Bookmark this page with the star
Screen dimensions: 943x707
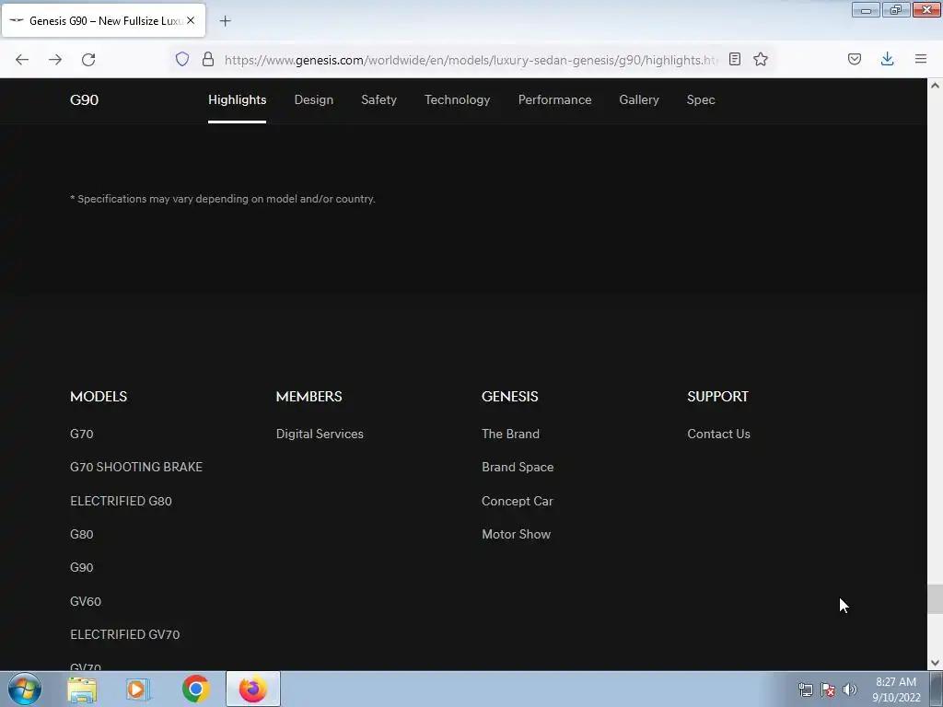tap(761, 59)
